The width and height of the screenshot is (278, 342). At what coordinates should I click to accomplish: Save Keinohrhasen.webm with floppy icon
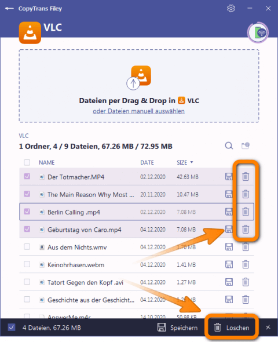229,264
